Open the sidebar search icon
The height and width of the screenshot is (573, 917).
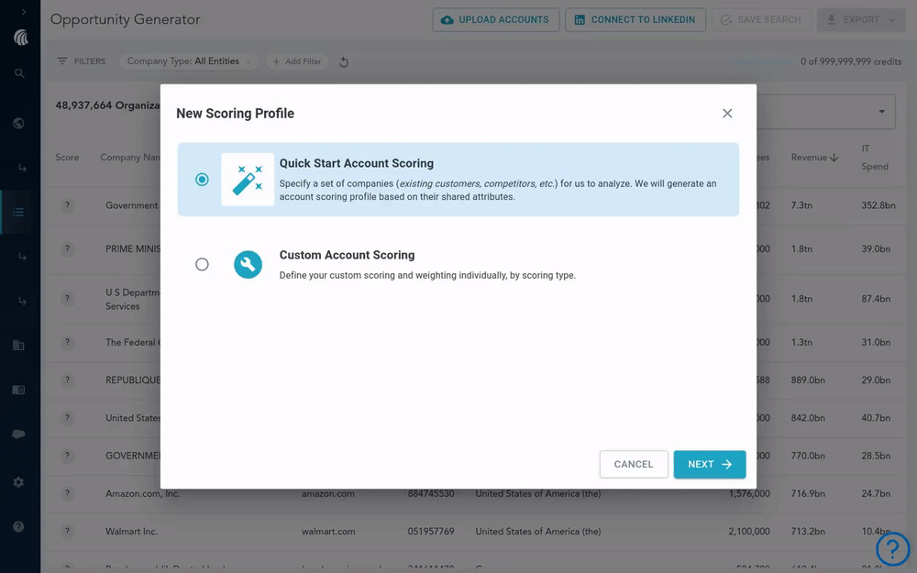[19, 73]
